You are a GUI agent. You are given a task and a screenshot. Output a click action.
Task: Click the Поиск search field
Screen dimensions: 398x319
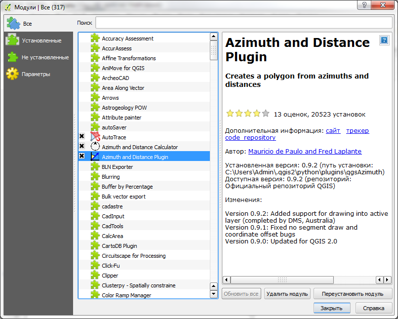pos(243,23)
